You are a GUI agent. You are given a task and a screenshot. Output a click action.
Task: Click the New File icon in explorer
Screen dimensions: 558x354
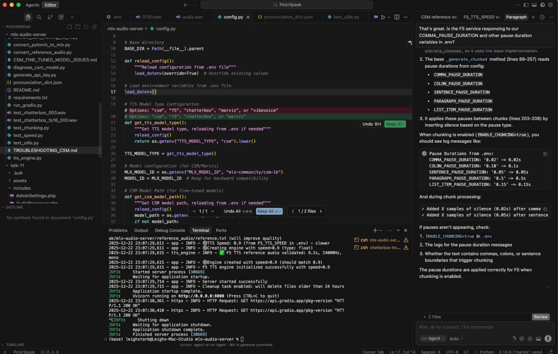click(69, 27)
